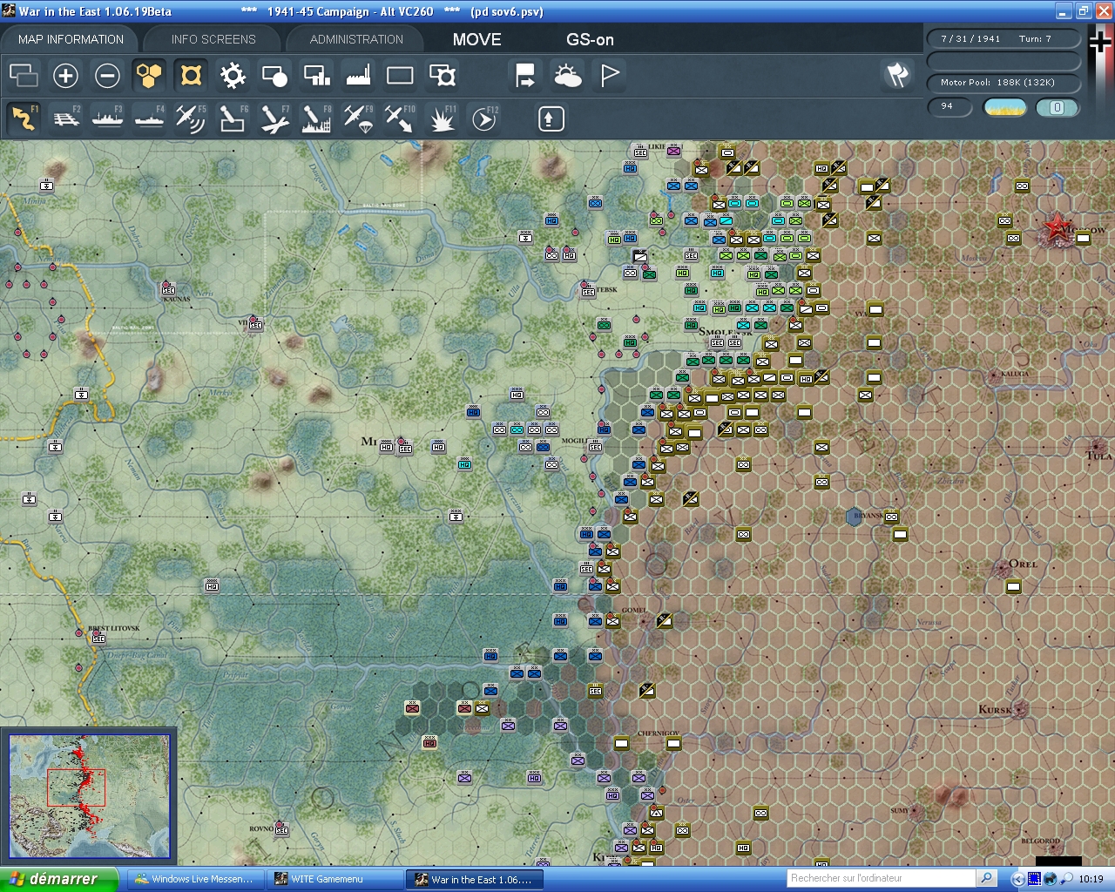Select the F7 bomb airfield mode

coord(274,118)
